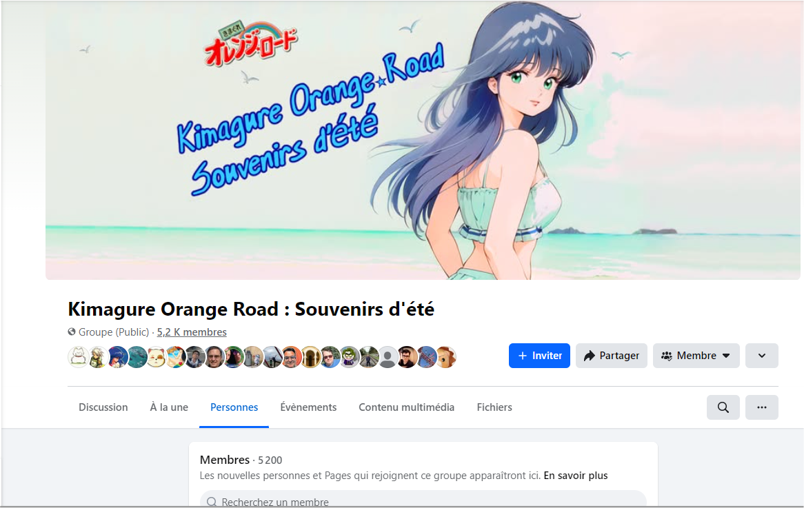Click the magnifier search icon button
This screenshot has width=804, height=508.
723,407
